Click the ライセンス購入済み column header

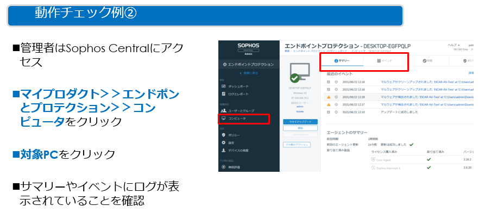[x=384, y=152]
